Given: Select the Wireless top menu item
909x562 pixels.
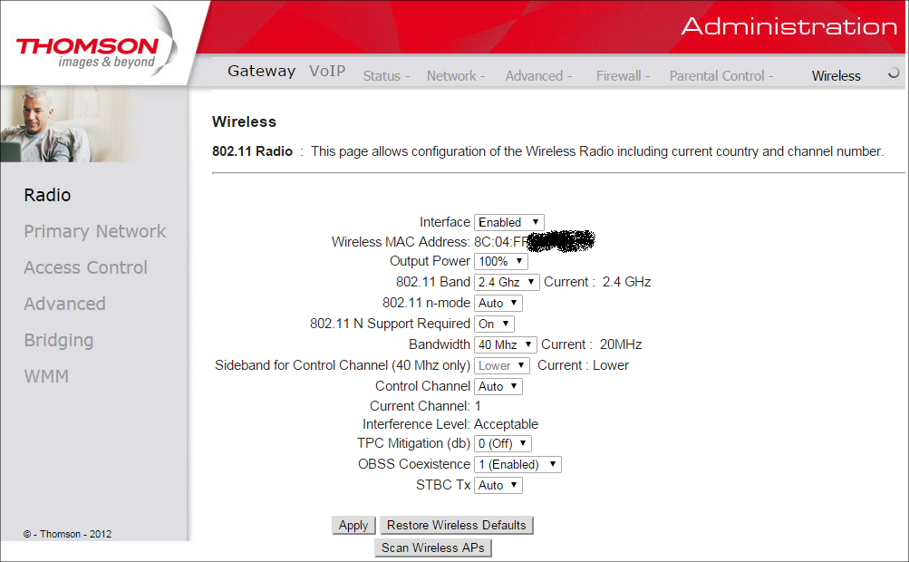Looking at the screenshot, I should (836, 76).
